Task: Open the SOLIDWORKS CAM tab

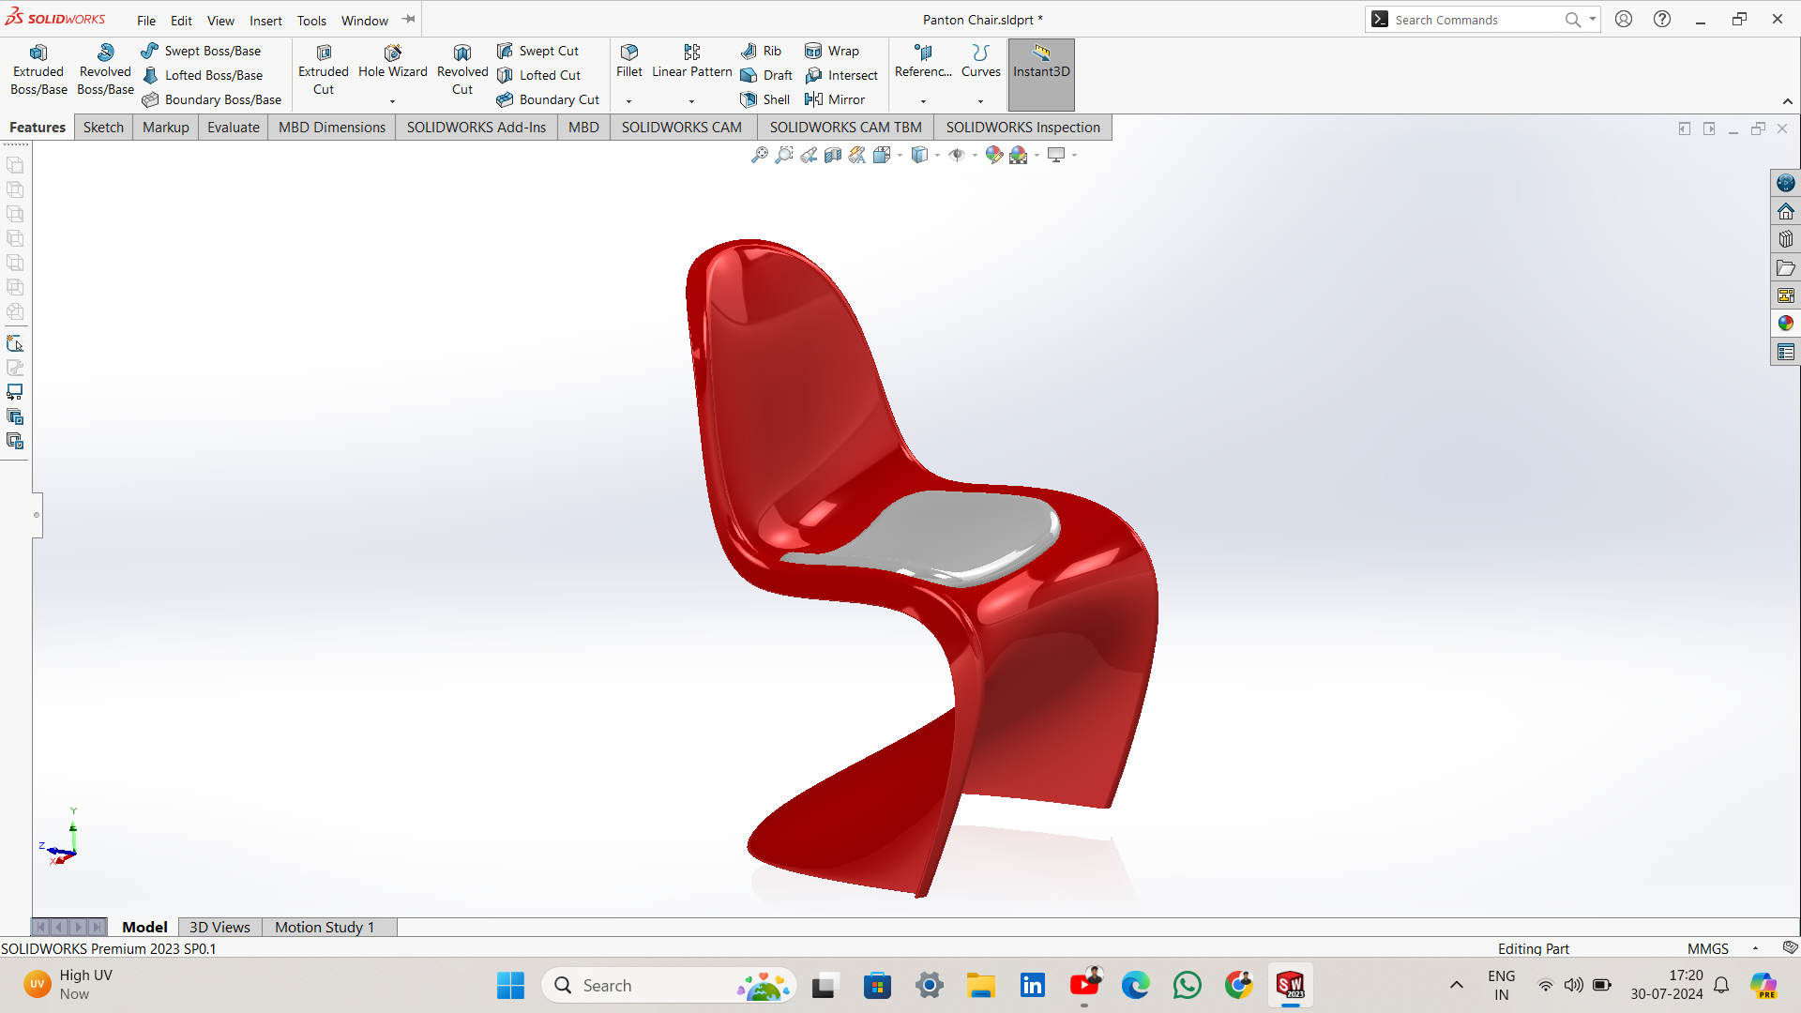Action: click(x=682, y=127)
